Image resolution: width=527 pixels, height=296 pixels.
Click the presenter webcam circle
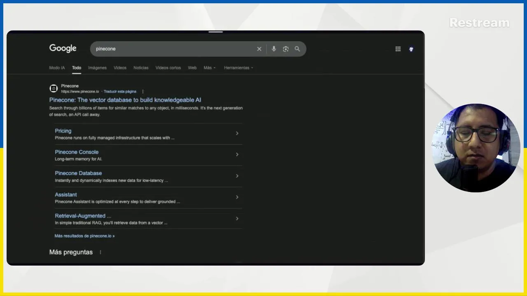click(476, 148)
